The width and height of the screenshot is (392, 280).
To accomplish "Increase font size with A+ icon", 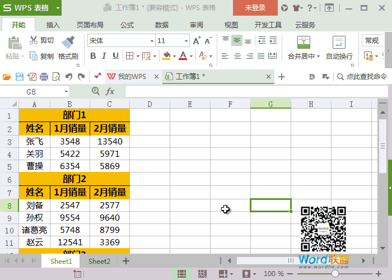I will pos(197,40).
